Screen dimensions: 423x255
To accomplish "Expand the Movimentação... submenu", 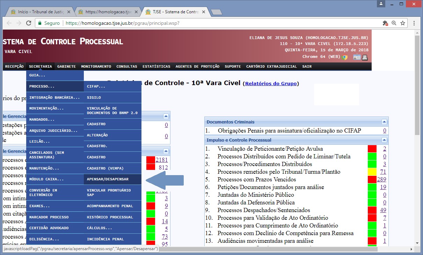I will pyautogui.click(x=46, y=108).
